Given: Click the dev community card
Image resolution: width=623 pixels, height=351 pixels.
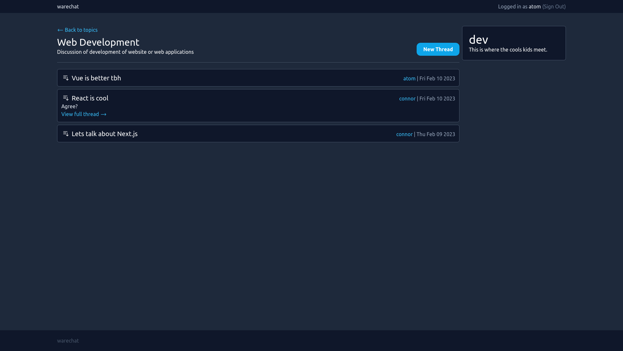Looking at the screenshot, I should click(x=514, y=43).
